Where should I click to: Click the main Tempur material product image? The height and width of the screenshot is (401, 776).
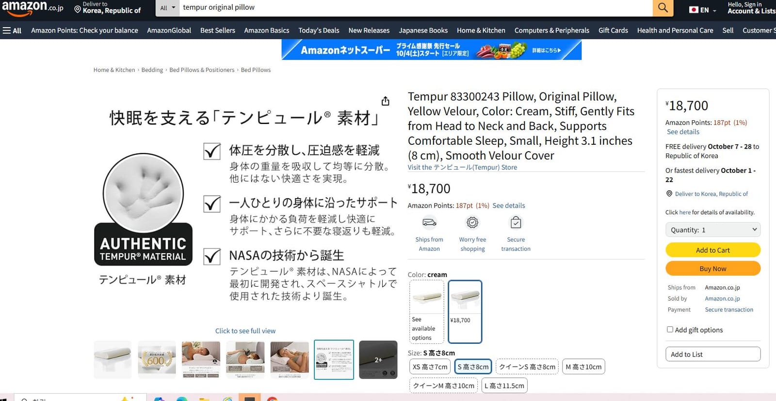(245, 206)
